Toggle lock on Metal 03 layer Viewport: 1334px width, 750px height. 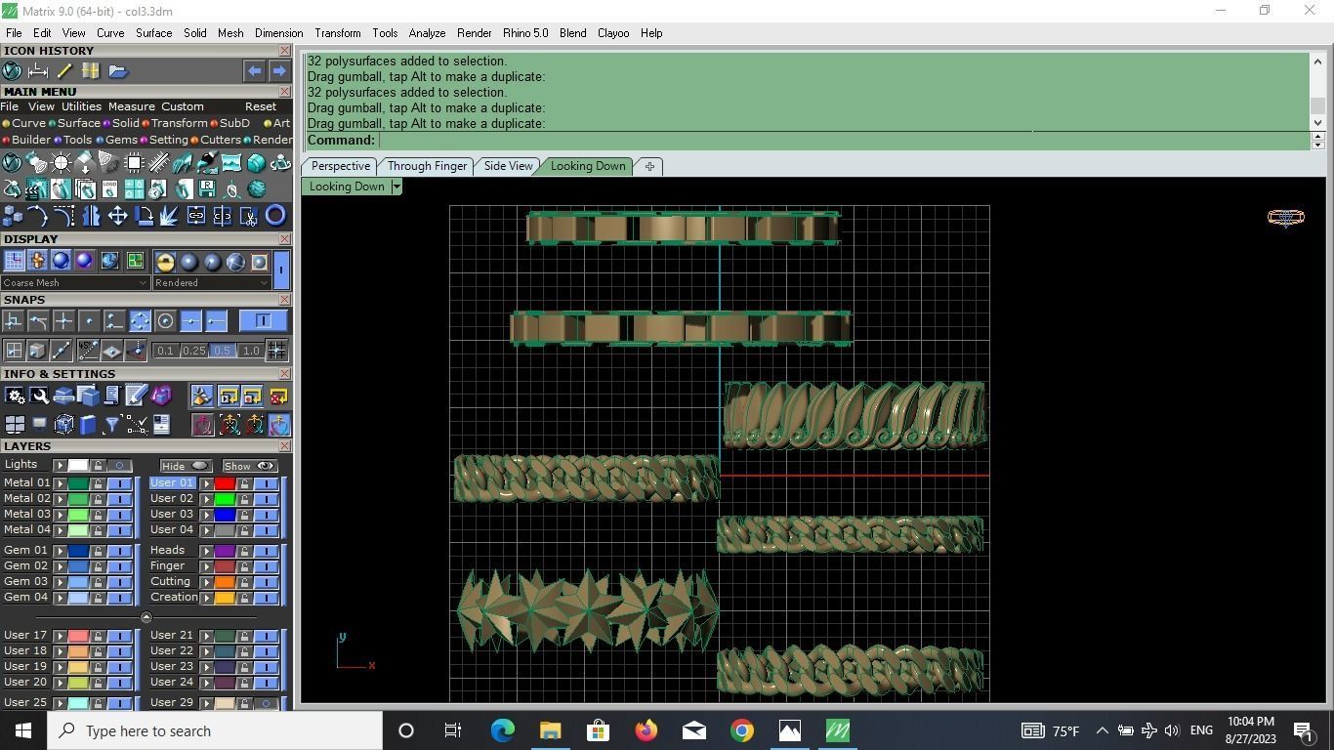click(98, 515)
